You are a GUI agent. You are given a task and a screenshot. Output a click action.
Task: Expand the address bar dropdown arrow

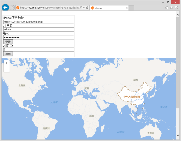(x=84, y=8)
